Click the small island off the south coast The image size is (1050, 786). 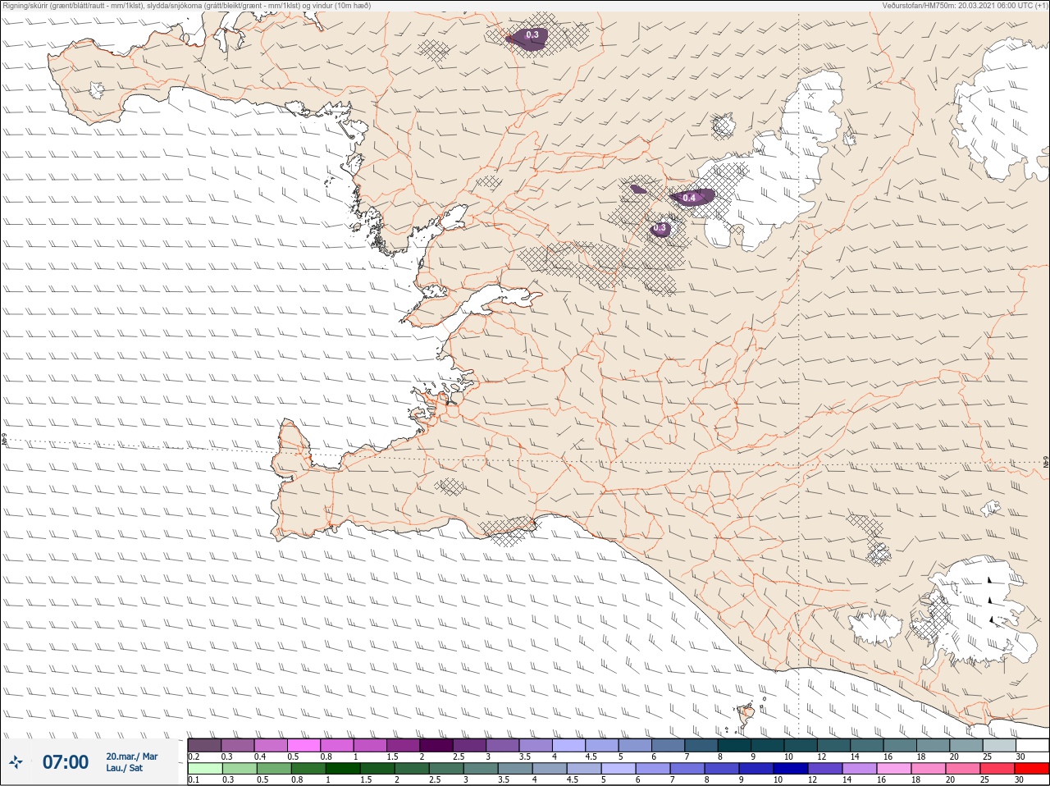(746, 715)
